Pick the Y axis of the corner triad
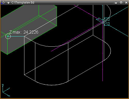The image size is (129, 99). (6, 90)
